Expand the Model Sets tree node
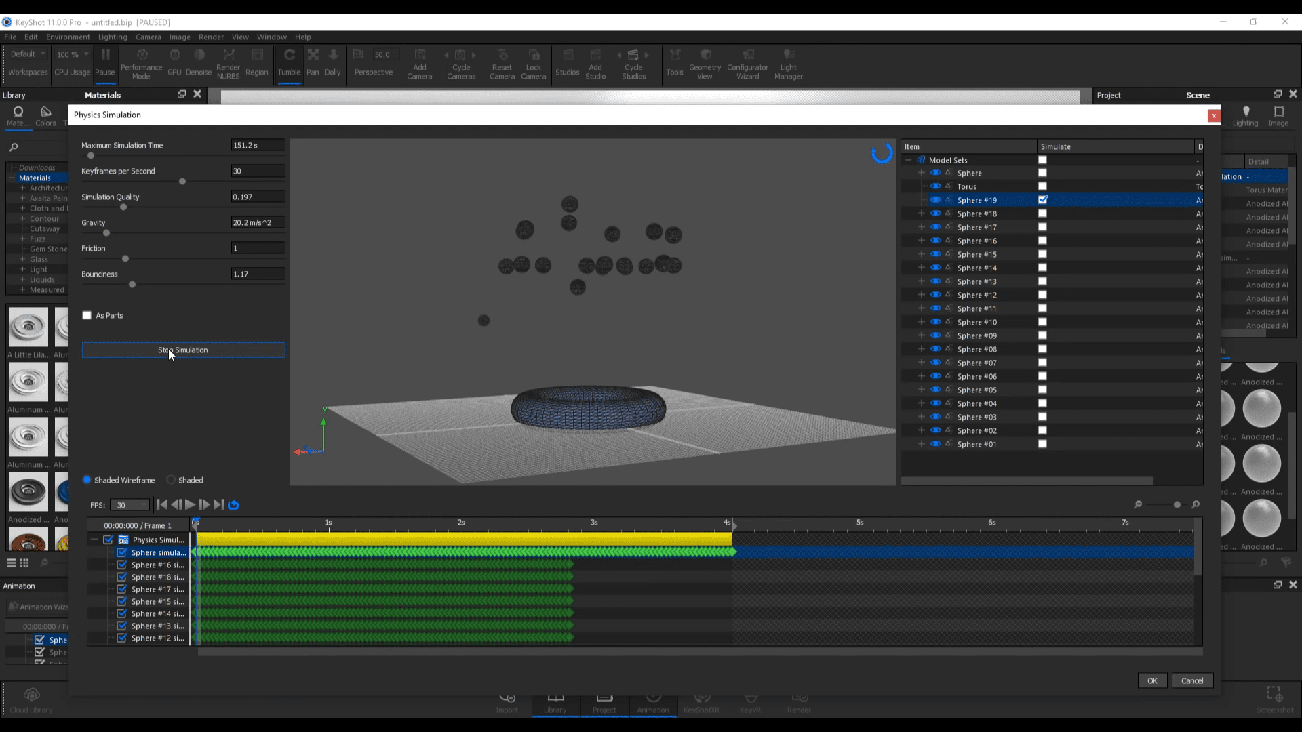This screenshot has height=732, width=1302. point(909,159)
